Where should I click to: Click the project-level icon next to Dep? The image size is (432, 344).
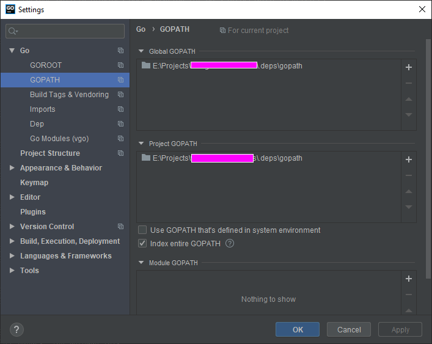pyautogui.click(x=120, y=123)
